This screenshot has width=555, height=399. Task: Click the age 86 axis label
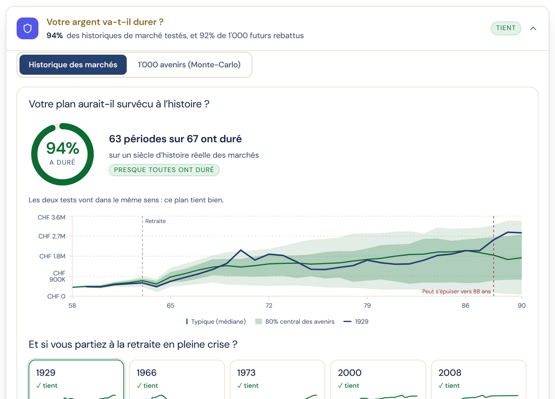click(x=465, y=305)
